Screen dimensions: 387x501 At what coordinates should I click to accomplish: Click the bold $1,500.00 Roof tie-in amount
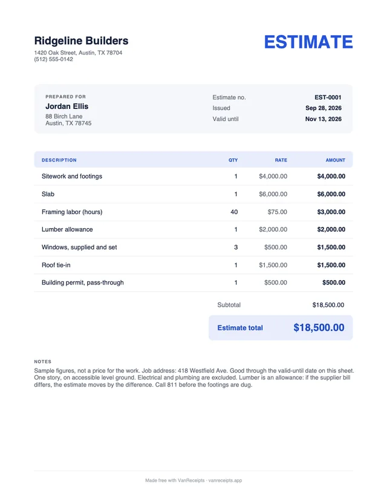(331, 265)
